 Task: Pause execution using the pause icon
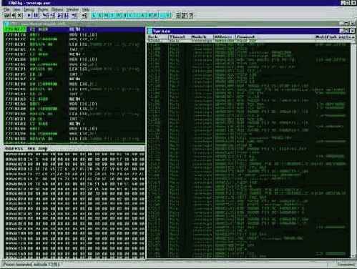point(36,16)
